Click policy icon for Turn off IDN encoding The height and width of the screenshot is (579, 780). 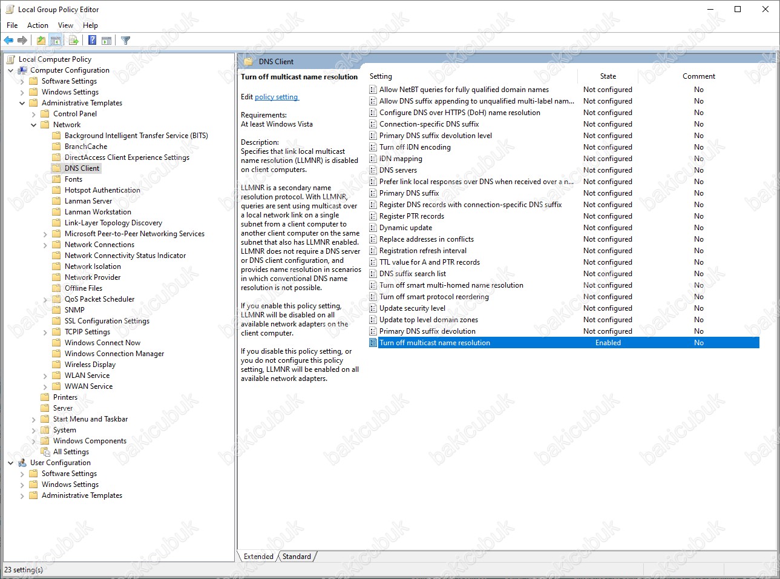(373, 147)
